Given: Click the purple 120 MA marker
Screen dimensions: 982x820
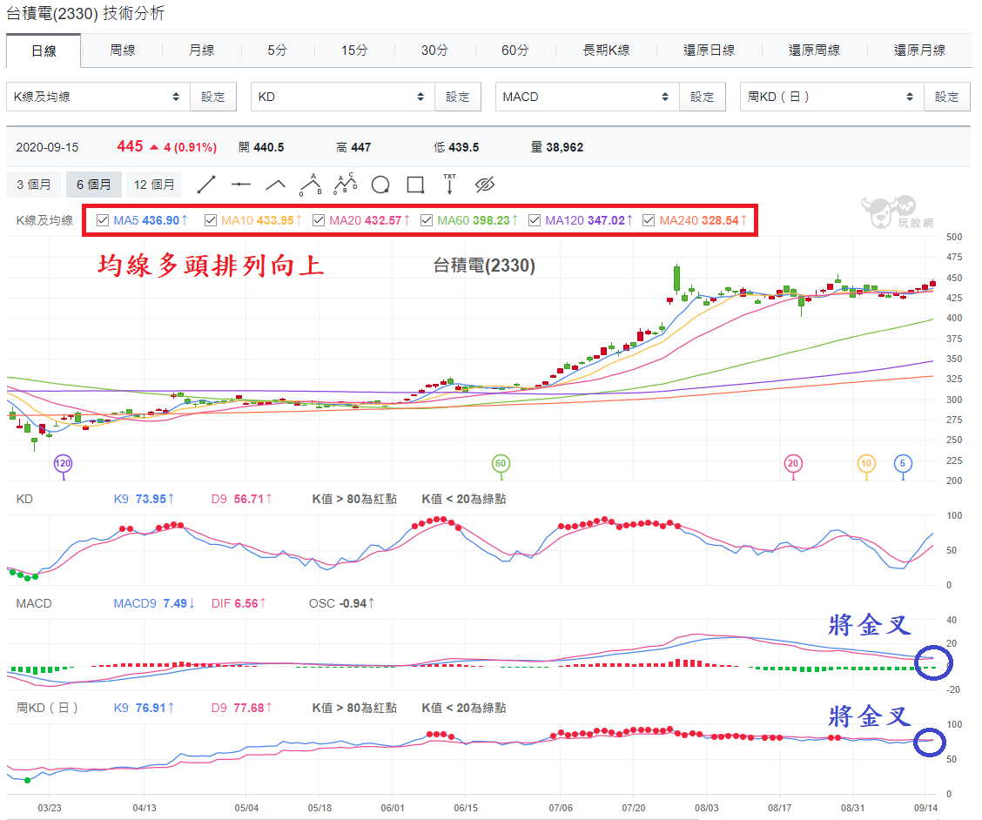Looking at the screenshot, I should (63, 464).
